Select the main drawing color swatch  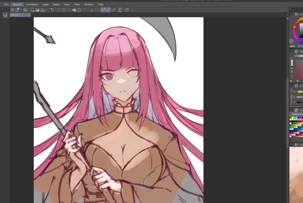pos(291,41)
